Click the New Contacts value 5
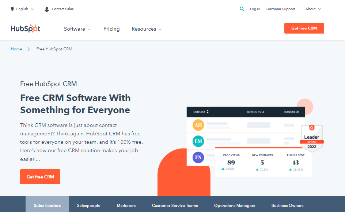 [262, 163]
